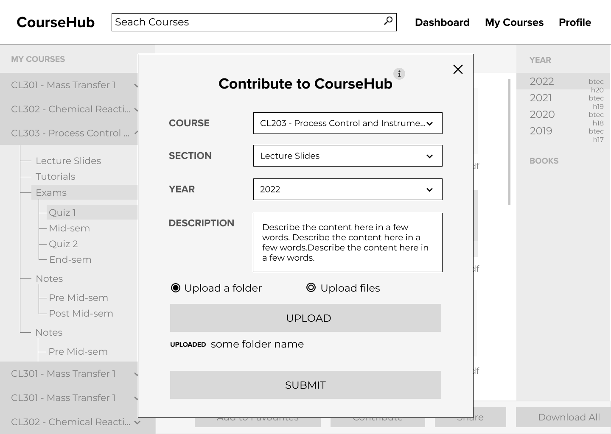Click the vertical scrollbar behind the dialog
The image size is (611, 434).
pos(509,142)
